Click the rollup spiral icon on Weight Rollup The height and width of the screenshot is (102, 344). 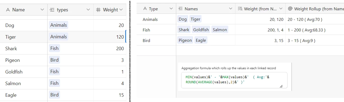tap(290, 9)
